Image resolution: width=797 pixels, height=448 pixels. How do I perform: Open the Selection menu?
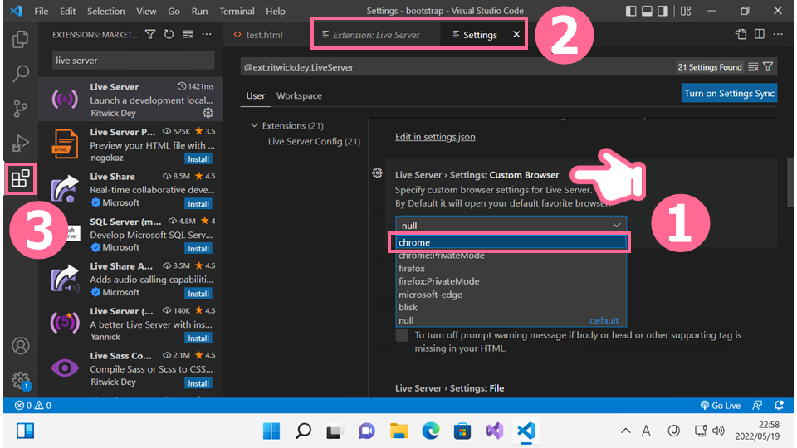(105, 11)
